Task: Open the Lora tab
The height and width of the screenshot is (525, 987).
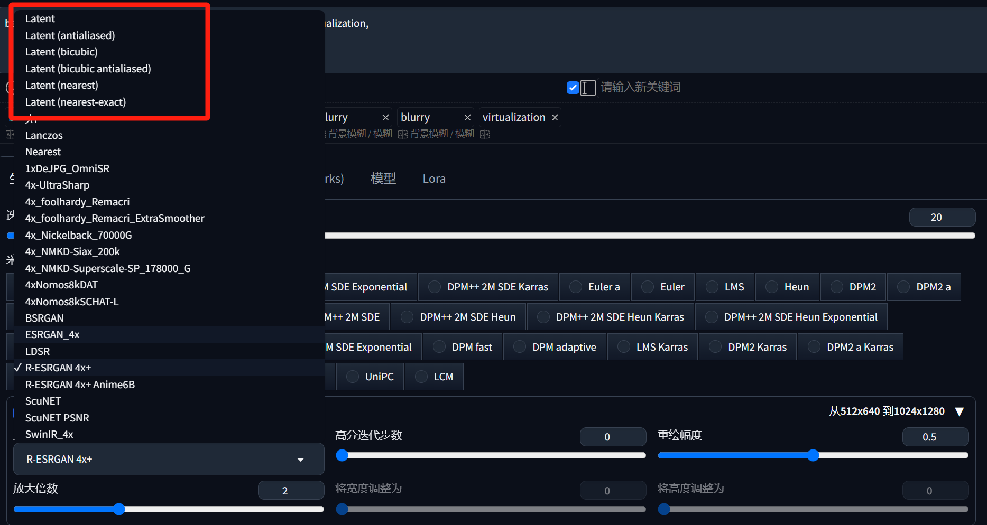Action: [434, 179]
